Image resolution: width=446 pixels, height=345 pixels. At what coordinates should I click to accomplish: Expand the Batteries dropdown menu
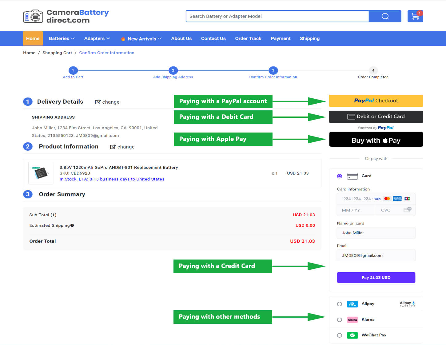pos(62,38)
